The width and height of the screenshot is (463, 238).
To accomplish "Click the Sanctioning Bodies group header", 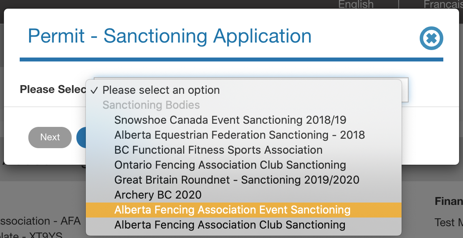I will point(151,105).
